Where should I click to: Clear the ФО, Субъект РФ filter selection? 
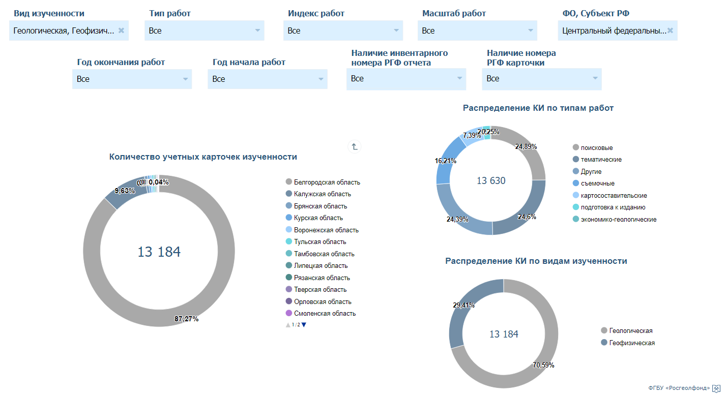pyautogui.click(x=670, y=31)
